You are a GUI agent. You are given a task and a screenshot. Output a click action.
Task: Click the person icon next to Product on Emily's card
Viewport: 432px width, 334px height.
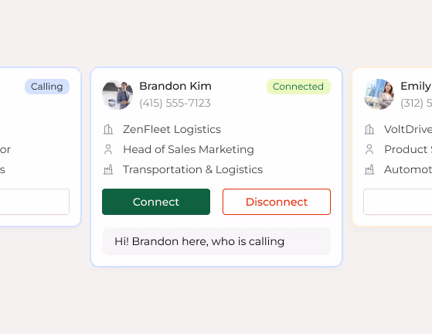coord(369,149)
